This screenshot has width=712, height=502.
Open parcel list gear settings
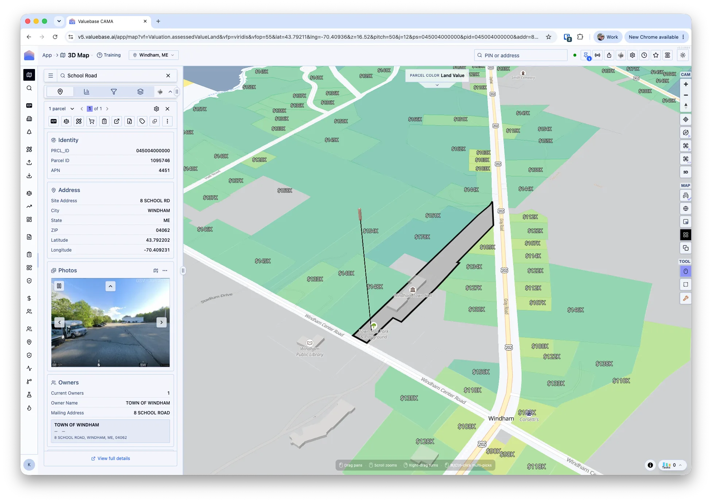tap(156, 109)
